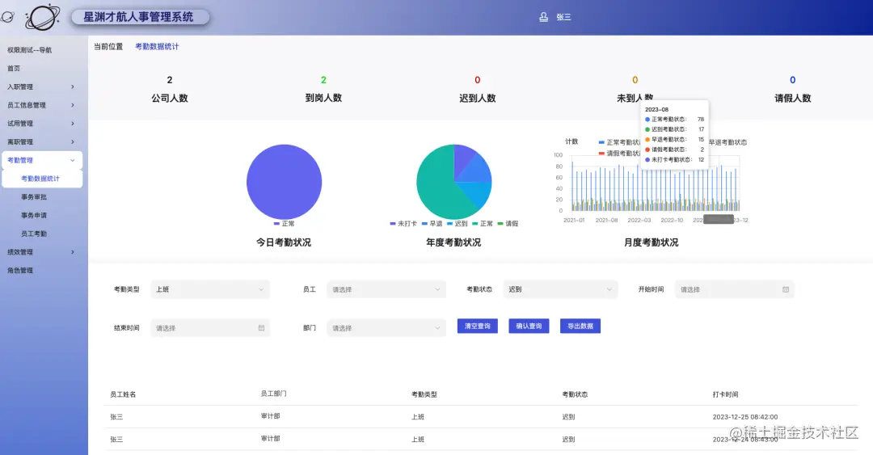Open the 员工 selection dropdown

click(386, 289)
